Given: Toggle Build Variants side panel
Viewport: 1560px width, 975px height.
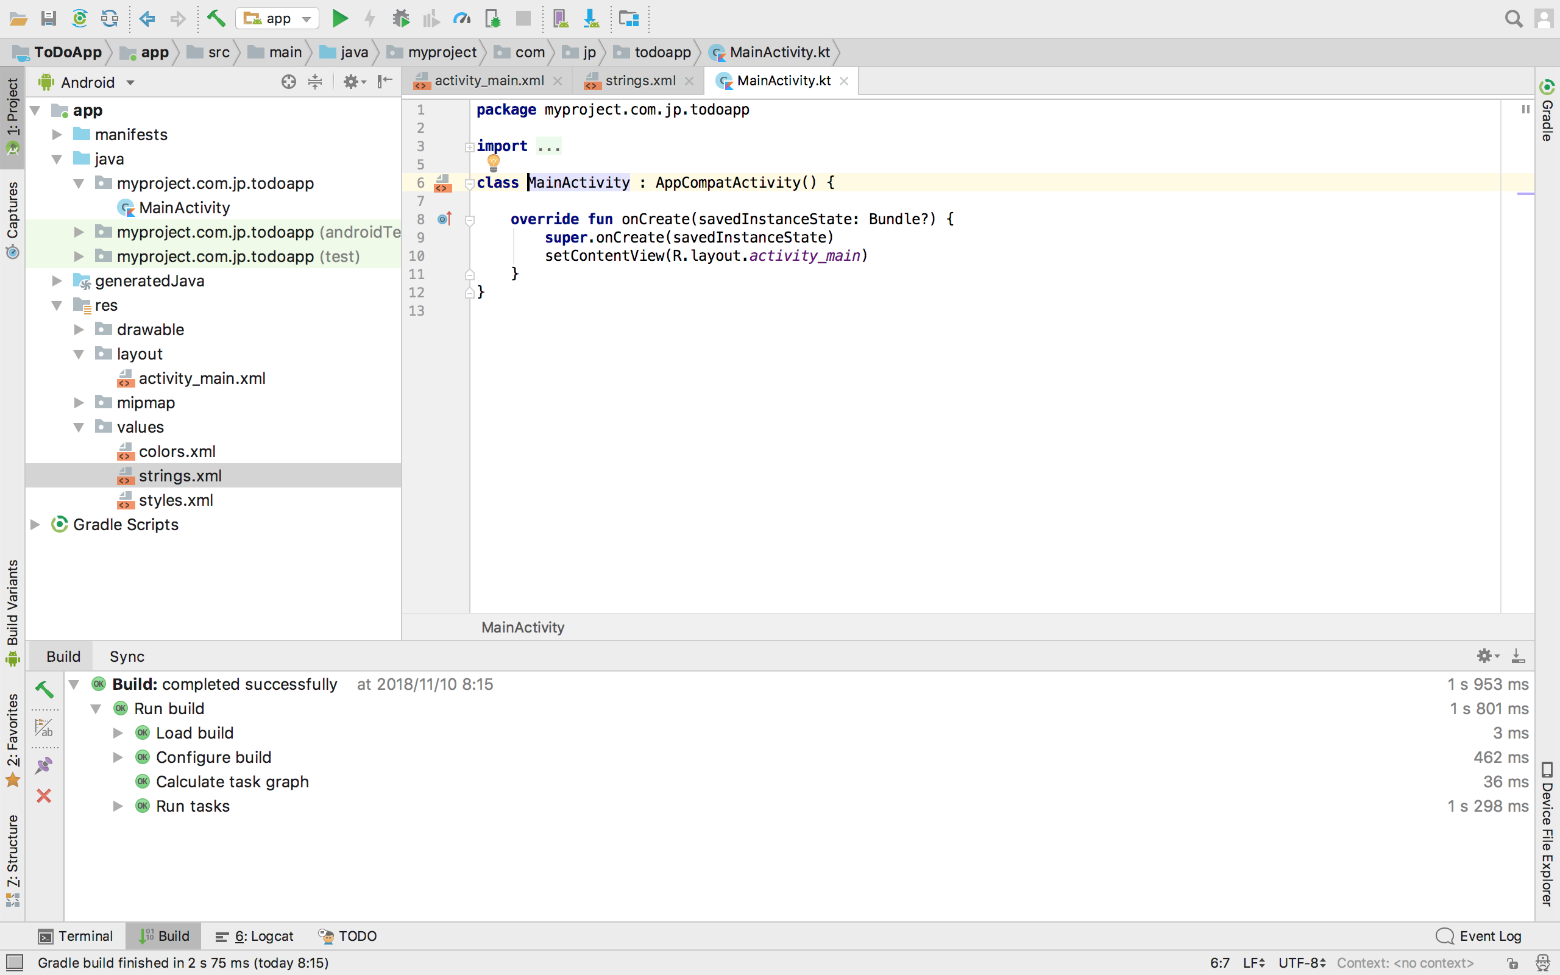Looking at the screenshot, I should 12,612.
